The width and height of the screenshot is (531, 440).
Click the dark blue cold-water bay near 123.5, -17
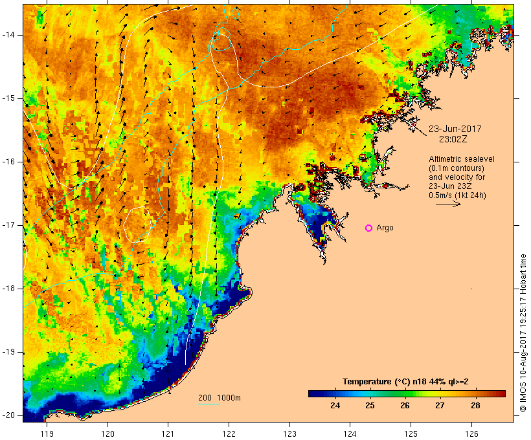318,224
